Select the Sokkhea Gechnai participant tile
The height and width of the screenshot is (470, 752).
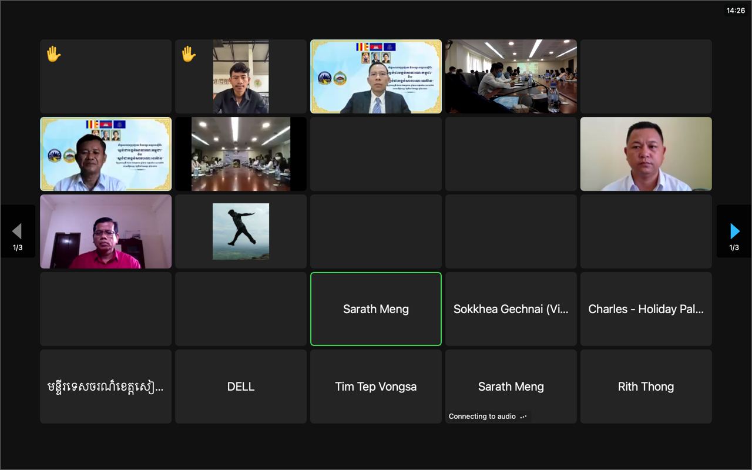[511, 309]
